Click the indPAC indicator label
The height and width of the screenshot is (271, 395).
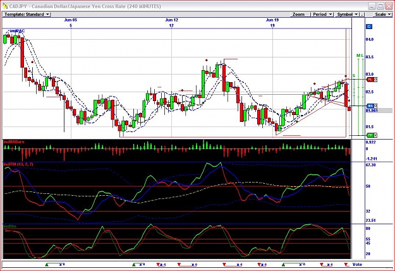18,31
